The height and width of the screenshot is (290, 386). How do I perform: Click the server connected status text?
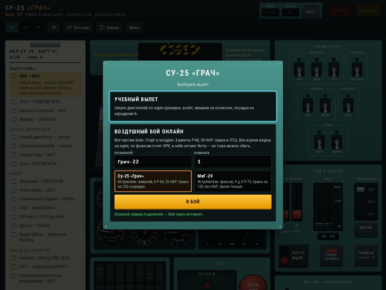click(x=159, y=214)
